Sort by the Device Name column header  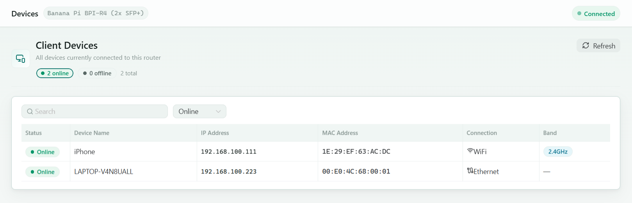[92, 133]
